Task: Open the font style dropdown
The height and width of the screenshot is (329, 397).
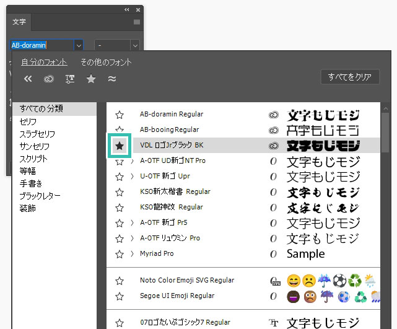Action: tap(134, 45)
